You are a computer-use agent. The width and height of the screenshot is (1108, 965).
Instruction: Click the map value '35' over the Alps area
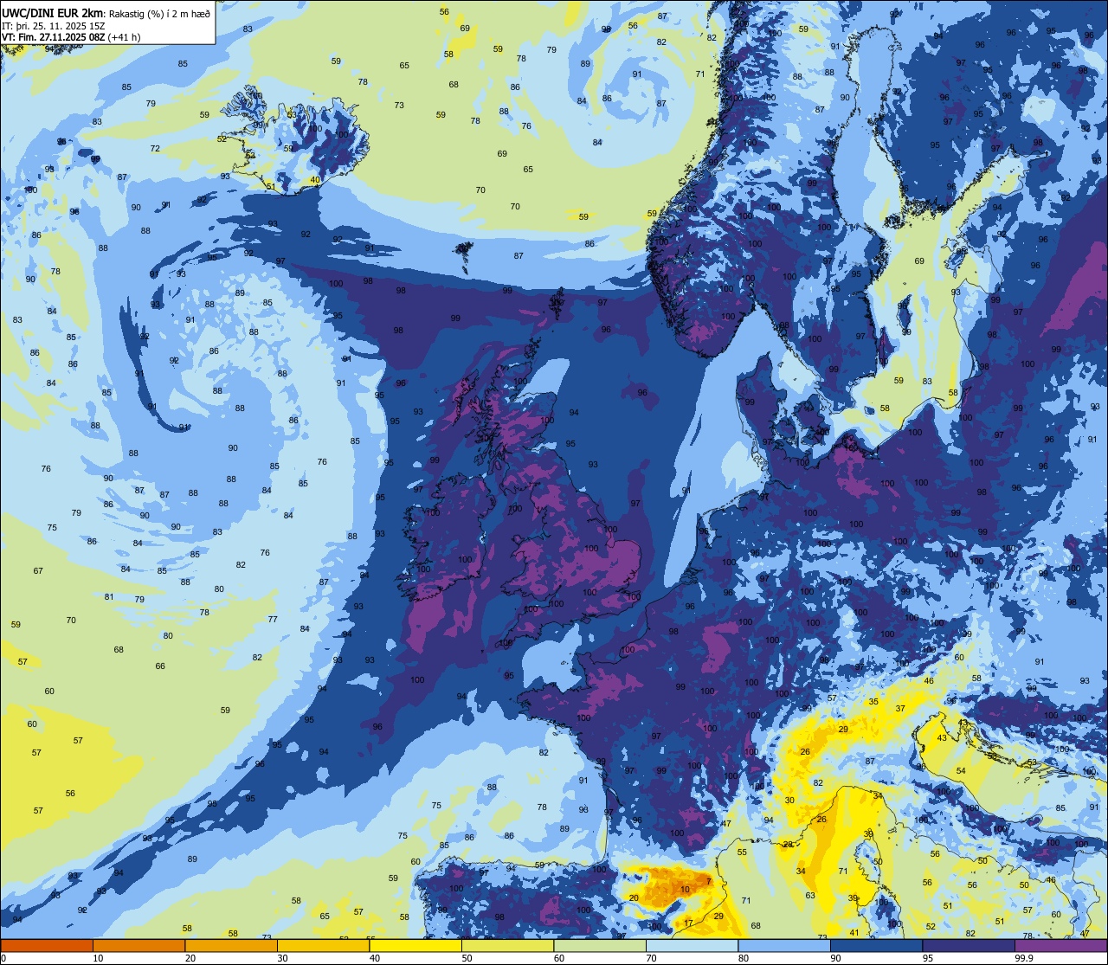point(873,702)
